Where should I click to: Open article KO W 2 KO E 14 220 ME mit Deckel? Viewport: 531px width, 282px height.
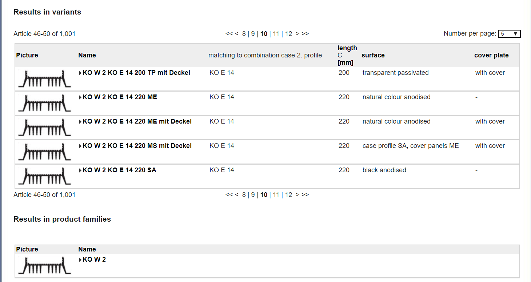(137, 121)
